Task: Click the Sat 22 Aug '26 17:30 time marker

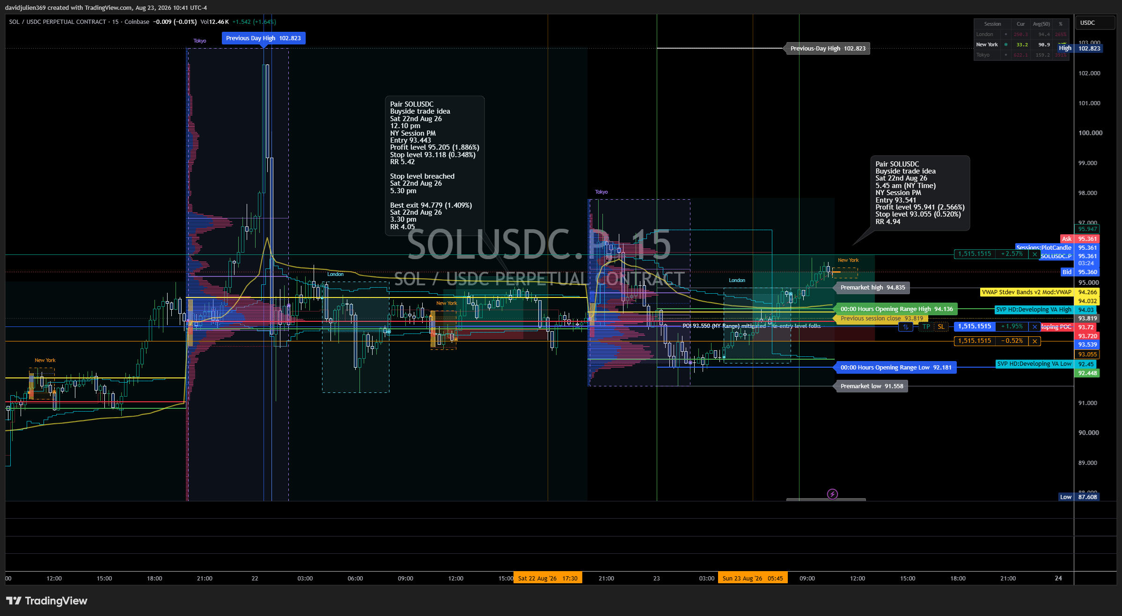Action: point(548,578)
